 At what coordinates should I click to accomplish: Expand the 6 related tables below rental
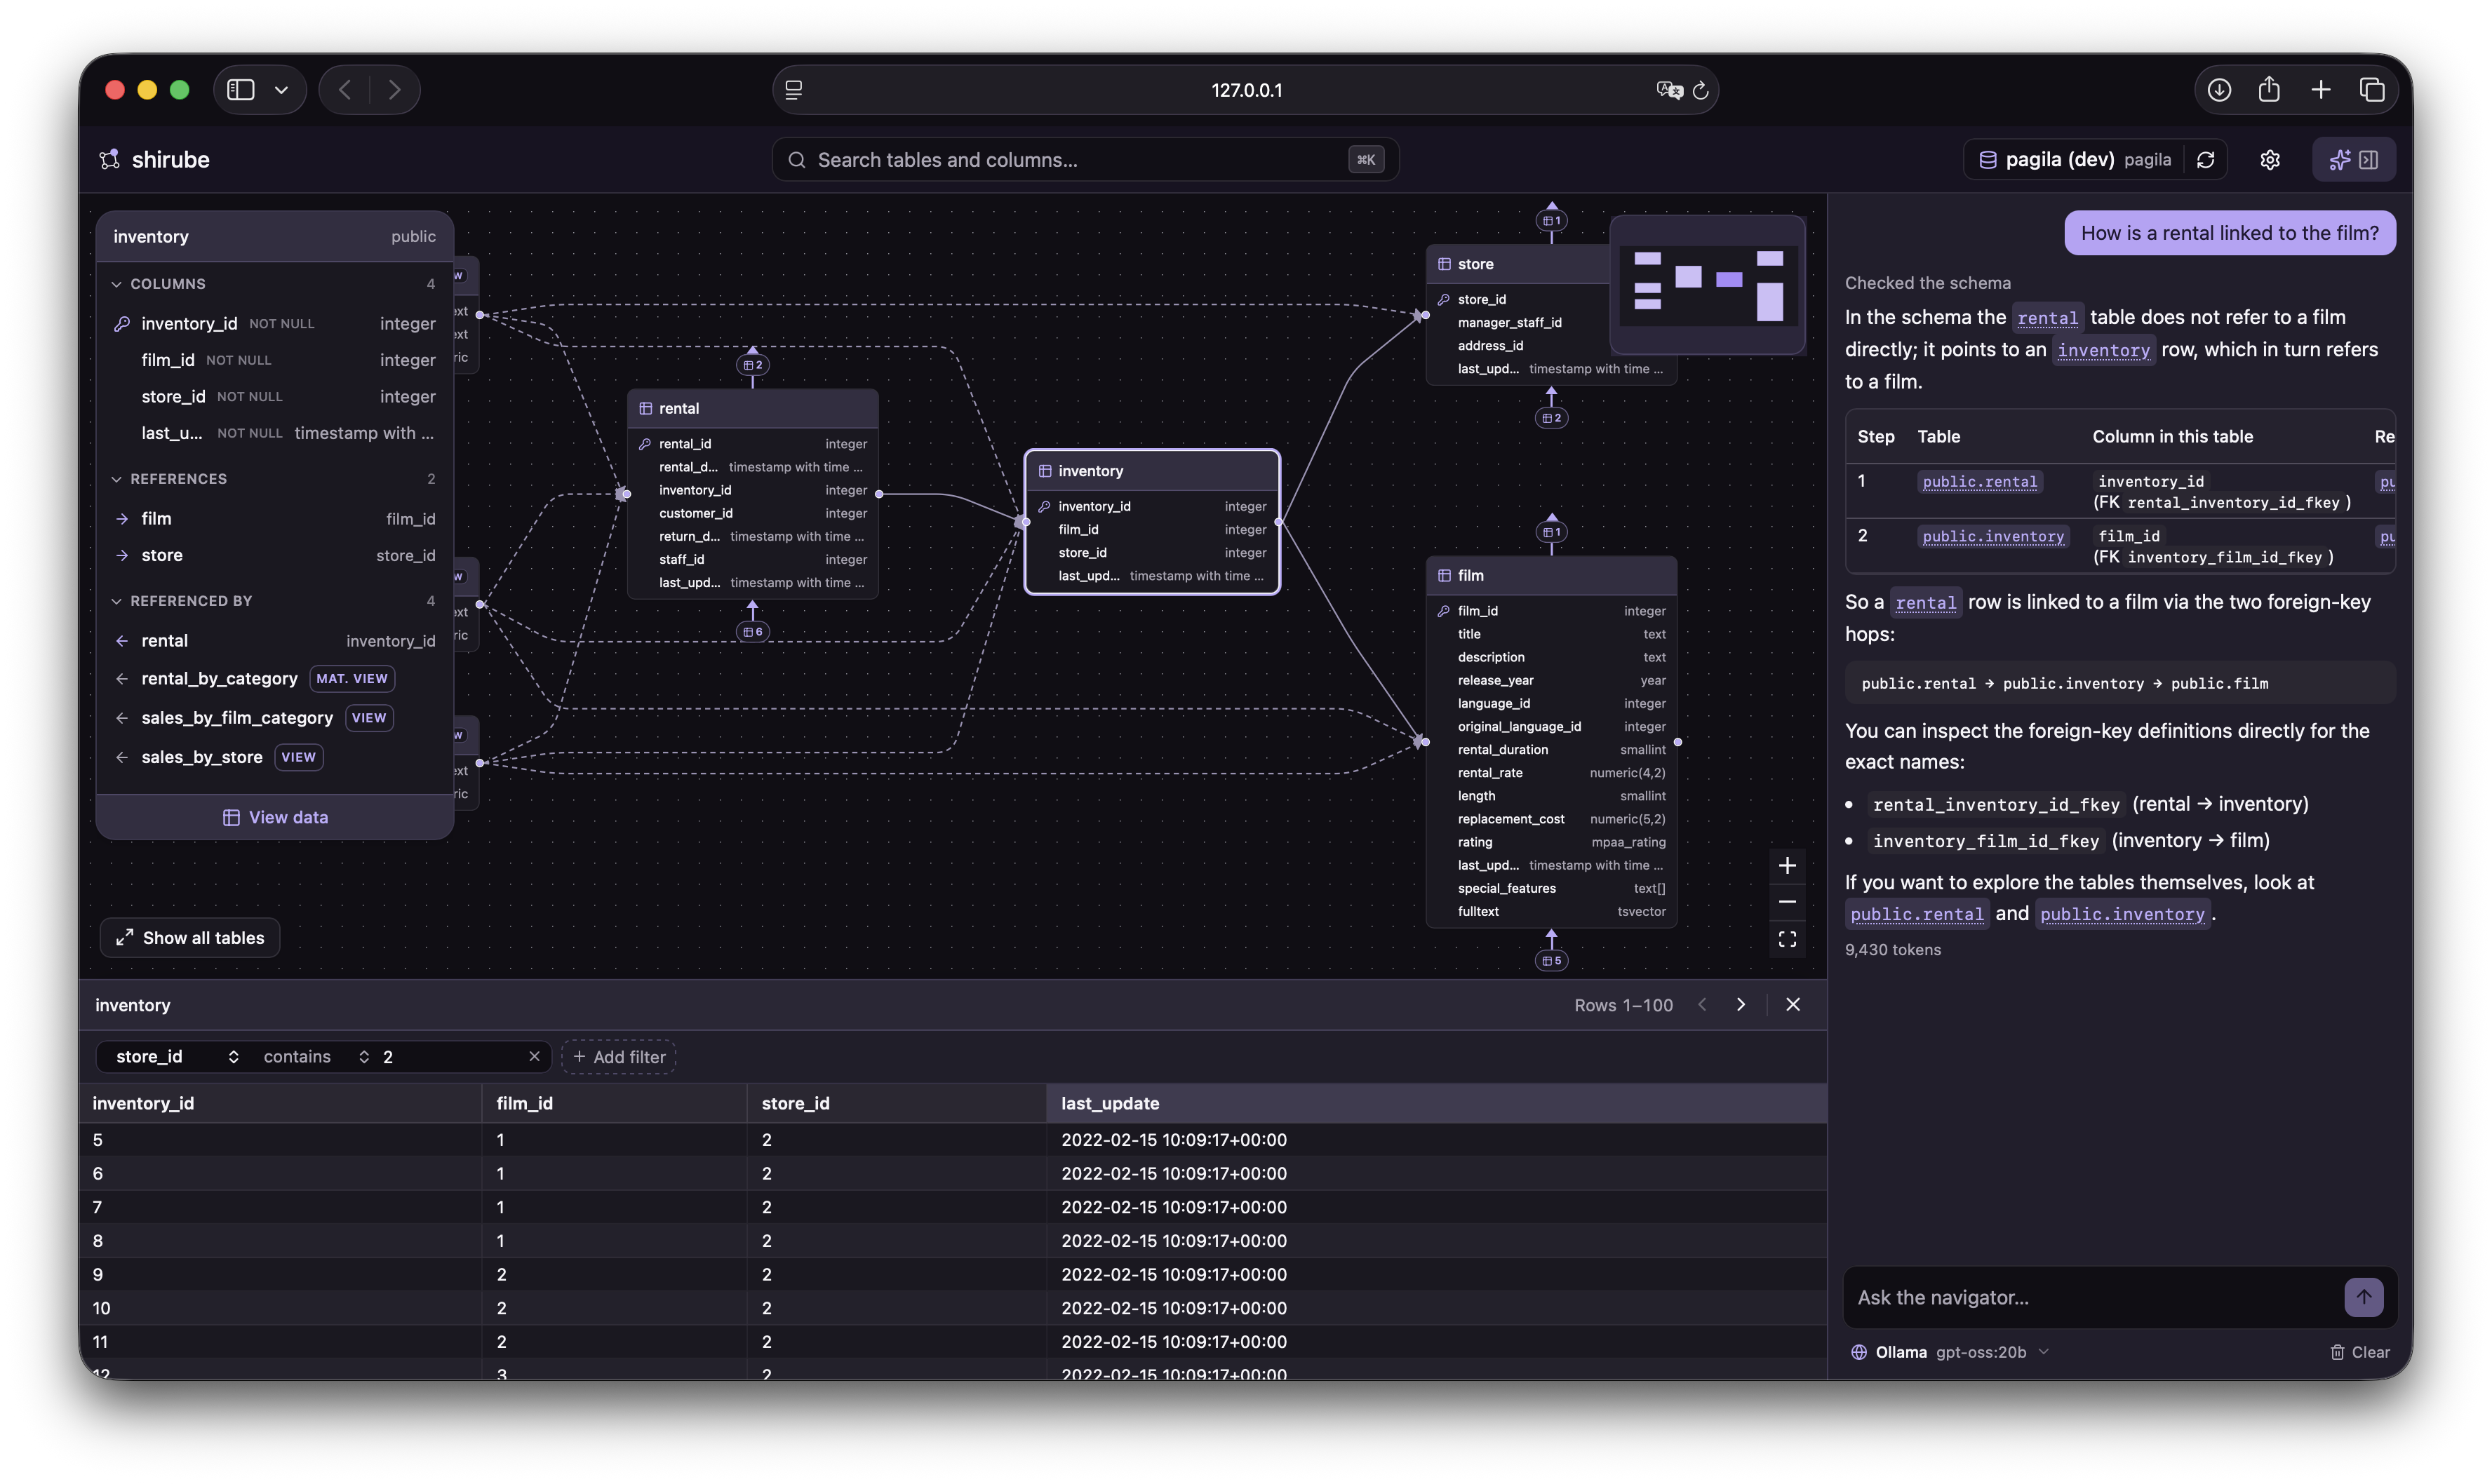click(x=752, y=632)
